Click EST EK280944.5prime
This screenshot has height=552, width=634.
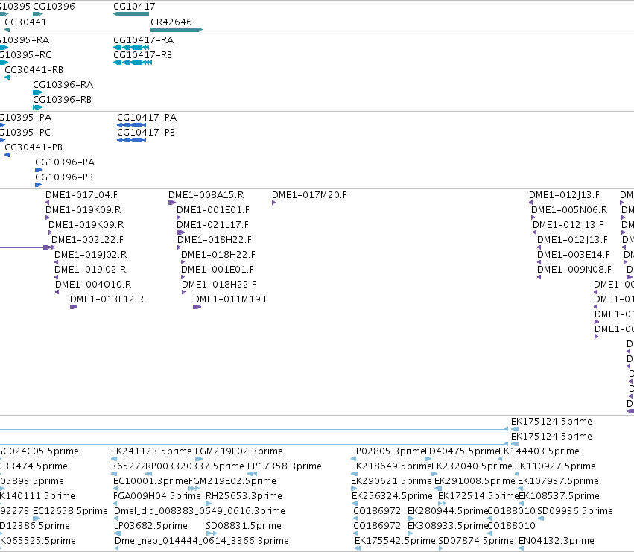click(448, 511)
